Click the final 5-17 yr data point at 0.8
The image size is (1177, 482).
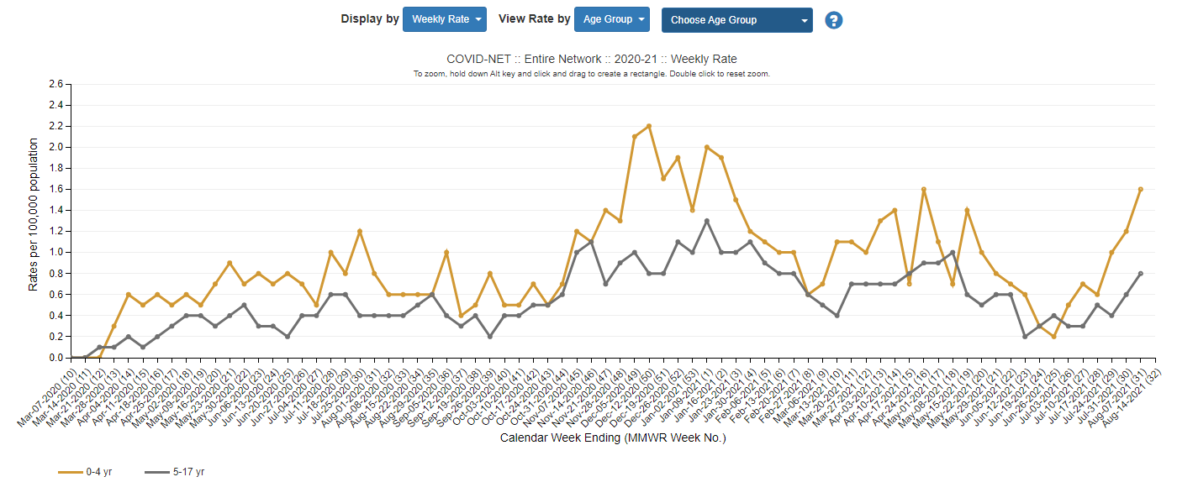coord(1140,273)
